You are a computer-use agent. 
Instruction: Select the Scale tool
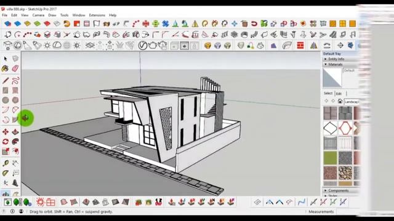[x=6, y=152]
